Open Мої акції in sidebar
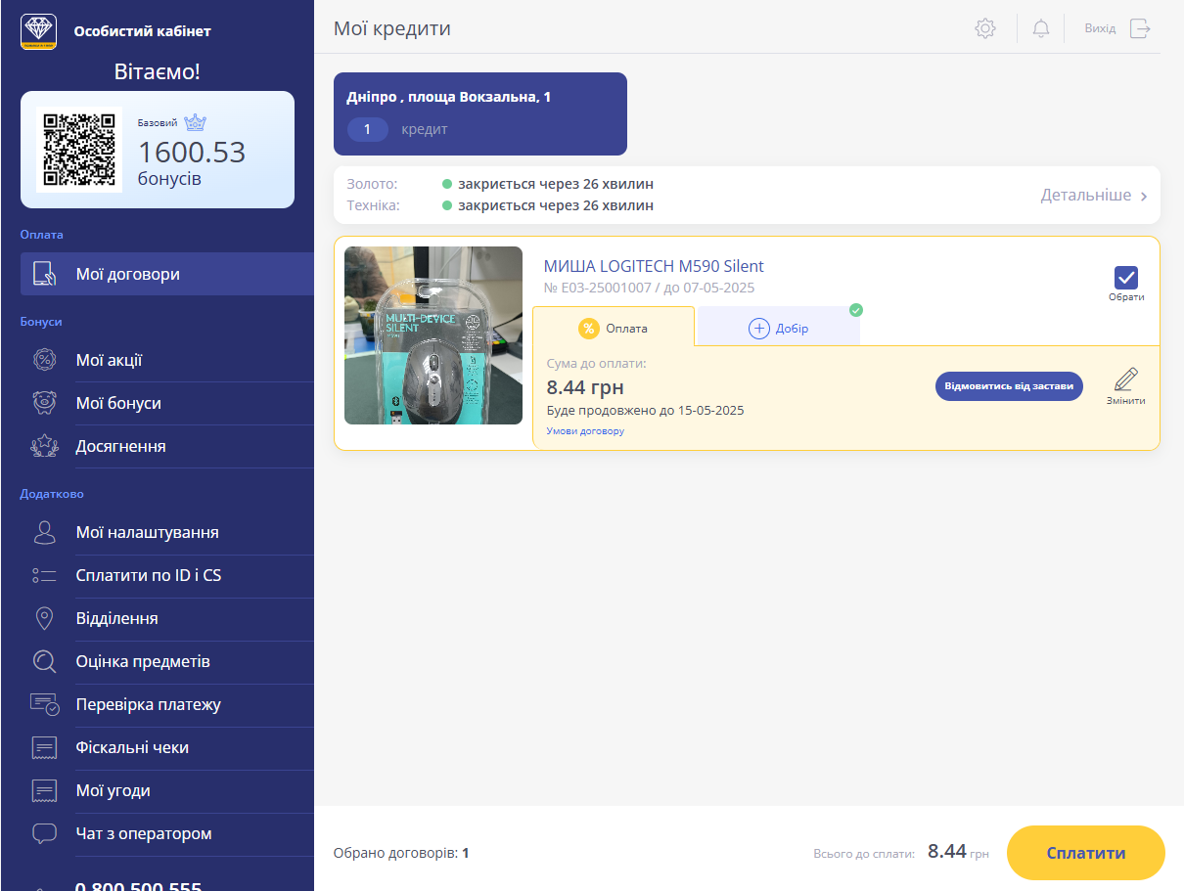1184x891 pixels. (x=109, y=360)
